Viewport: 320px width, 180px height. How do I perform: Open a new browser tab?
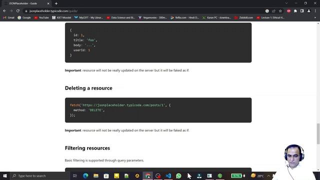click(x=56, y=3)
